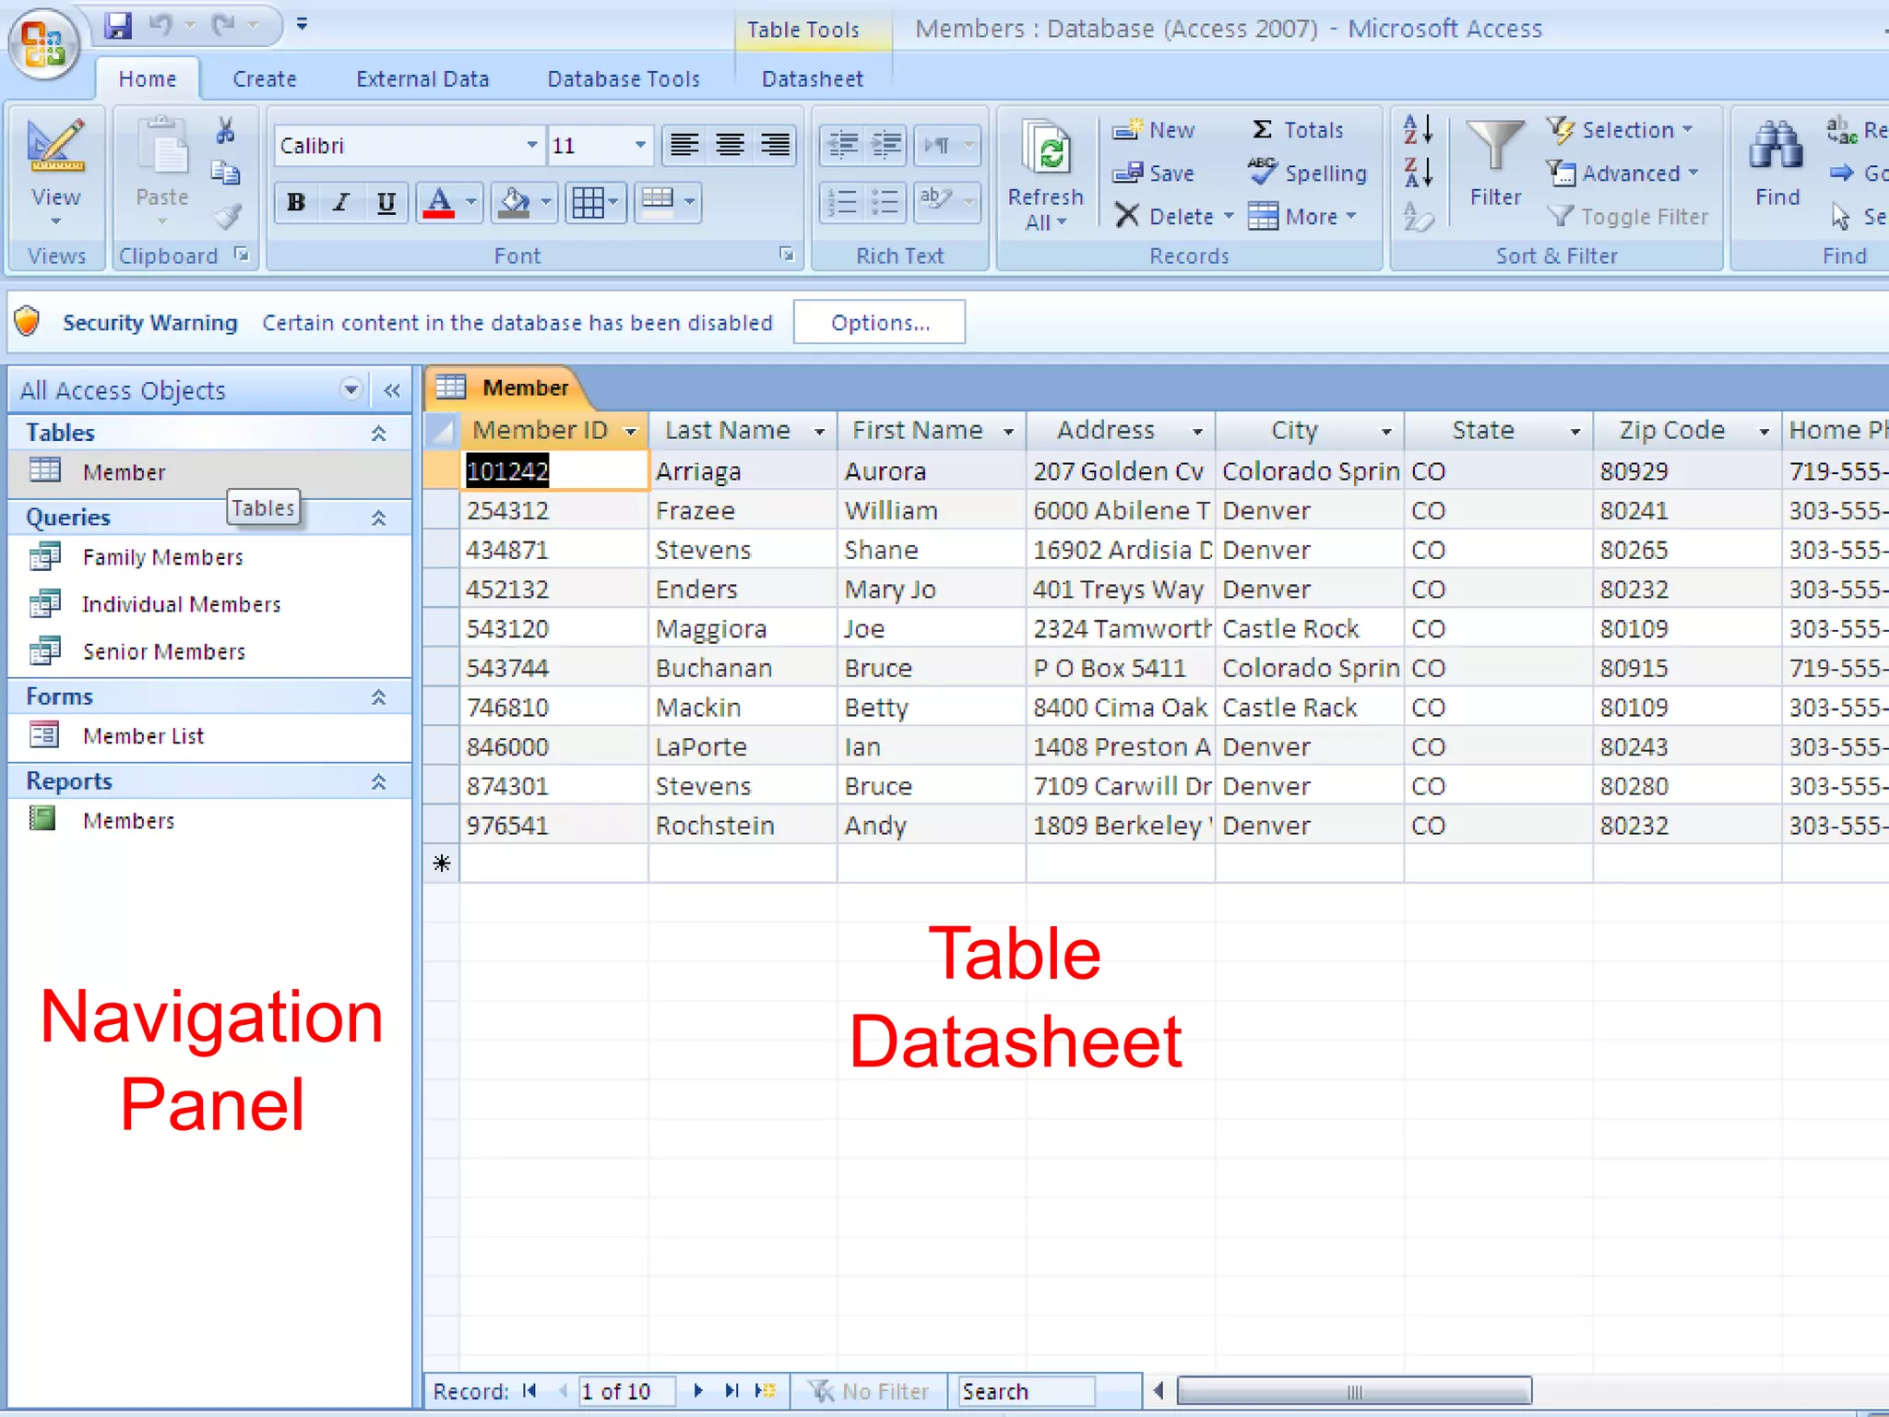Image resolution: width=1889 pixels, height=1417 pixels.
Task: Switch to the Create ribbon tab
Action: (x=265, y=79)
